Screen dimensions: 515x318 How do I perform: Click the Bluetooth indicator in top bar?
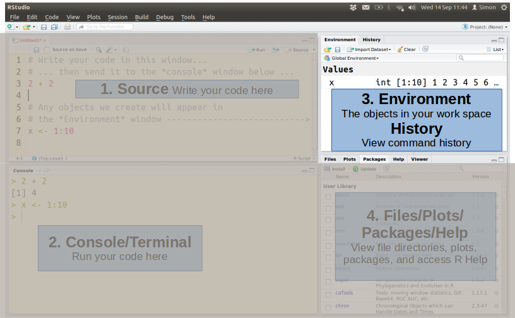coord(389,7)
